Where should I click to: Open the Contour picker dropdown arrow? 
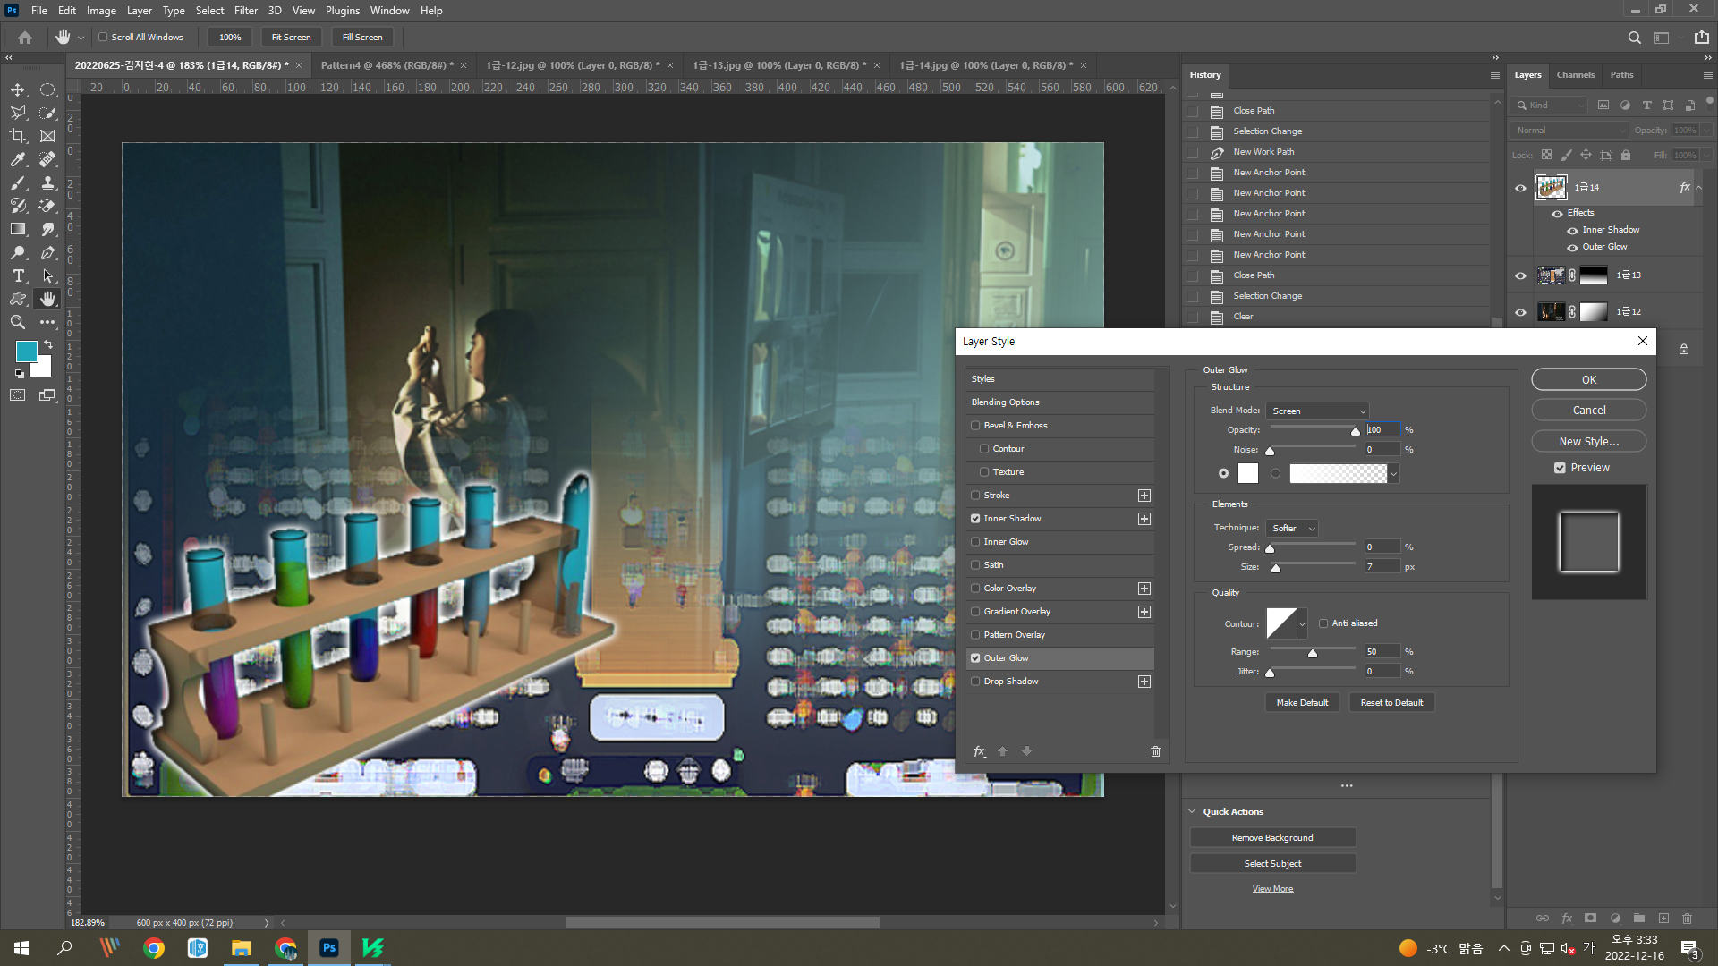point(1302,623)
